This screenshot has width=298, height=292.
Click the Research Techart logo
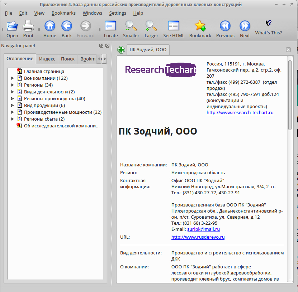(161, 70)
